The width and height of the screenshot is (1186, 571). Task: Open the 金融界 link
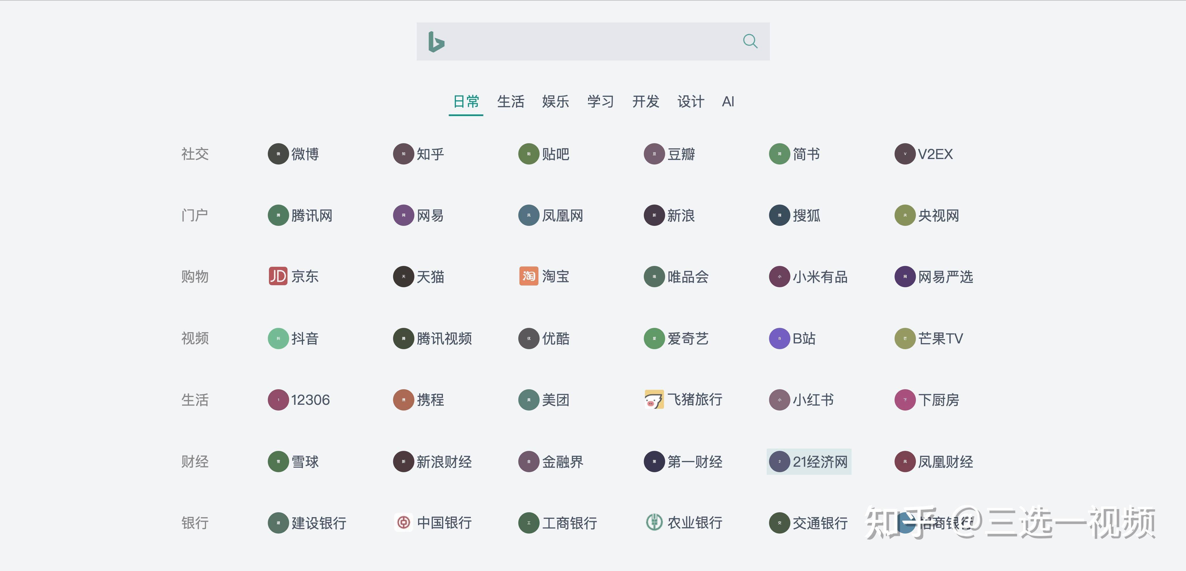(x=551, y=462)
